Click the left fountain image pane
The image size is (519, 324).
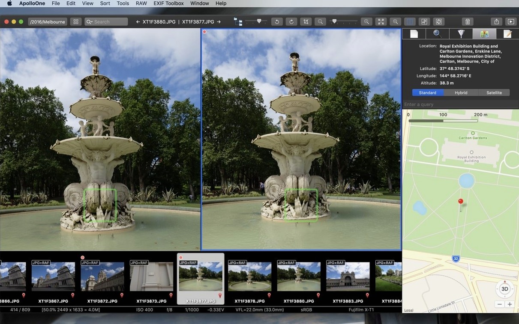tap(100, 139)
